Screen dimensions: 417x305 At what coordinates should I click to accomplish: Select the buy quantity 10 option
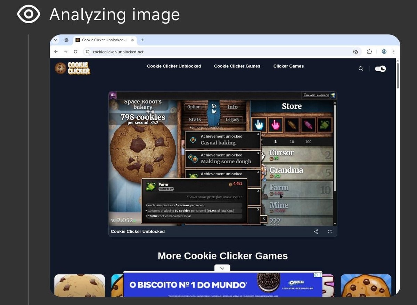292,142
